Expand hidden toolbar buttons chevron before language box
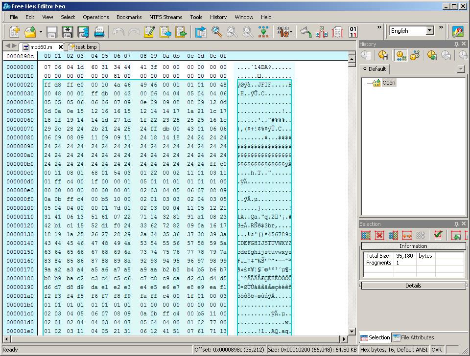470x356 pixels. tap(379, 27)
